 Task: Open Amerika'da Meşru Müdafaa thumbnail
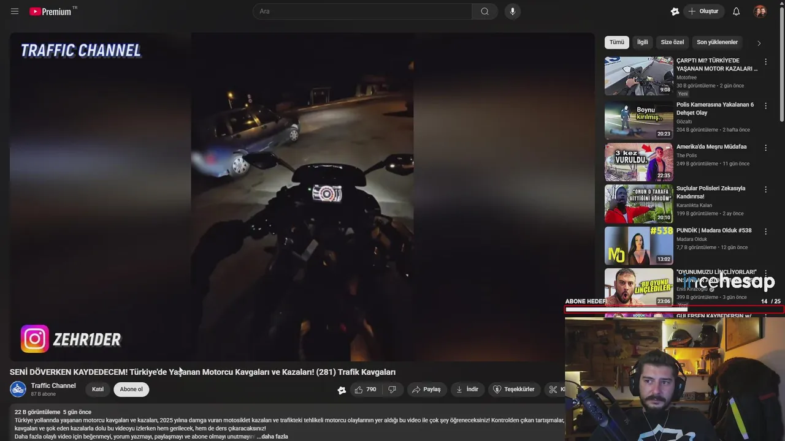pyautogui.click(x=638, y=162)
